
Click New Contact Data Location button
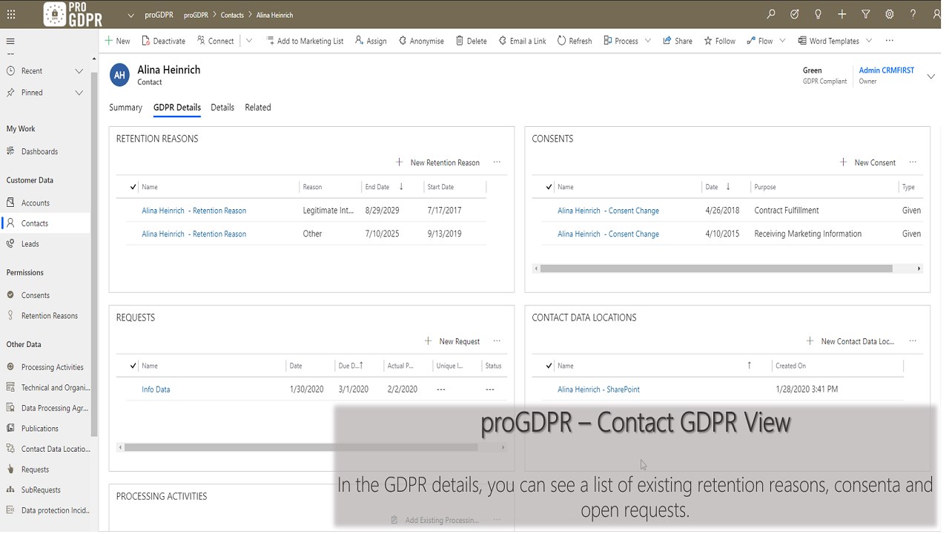click(x=850, y=341)
